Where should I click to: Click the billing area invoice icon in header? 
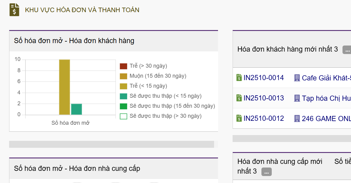pos(14,10)
